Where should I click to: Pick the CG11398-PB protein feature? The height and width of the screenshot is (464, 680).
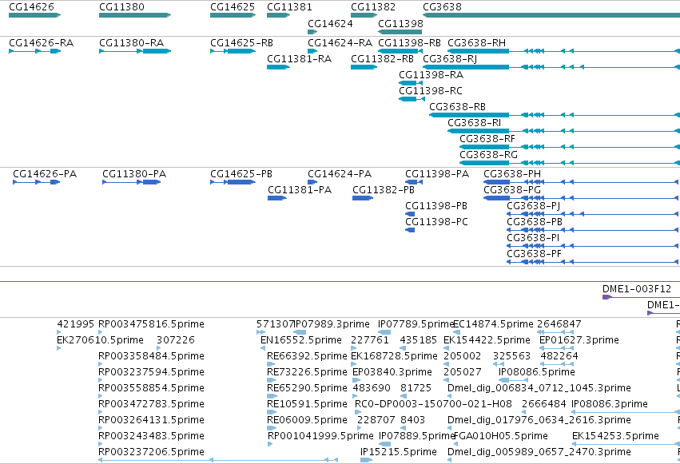pos(410,214)
